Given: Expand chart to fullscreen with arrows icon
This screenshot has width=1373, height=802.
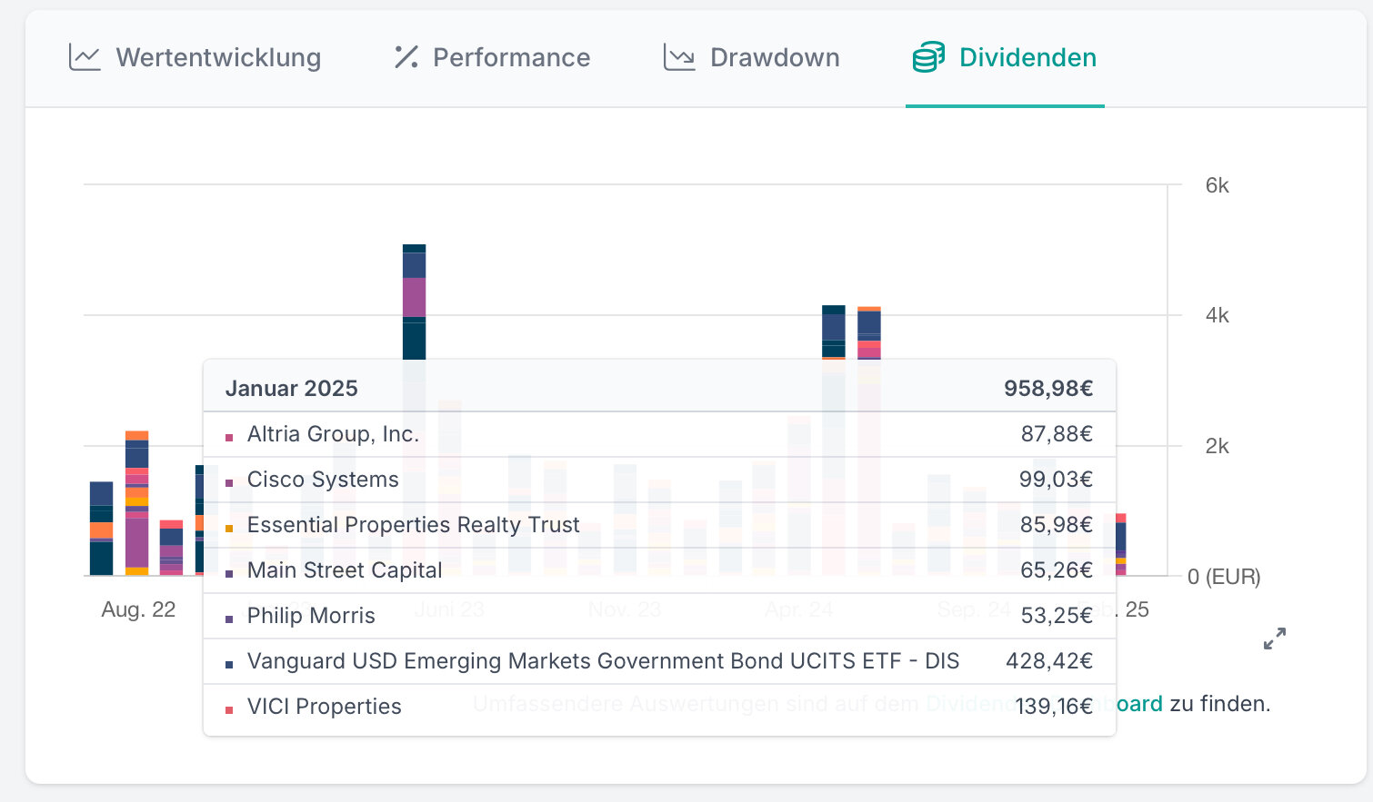Looking at the screenshot, I should (x=1275, y=639).
